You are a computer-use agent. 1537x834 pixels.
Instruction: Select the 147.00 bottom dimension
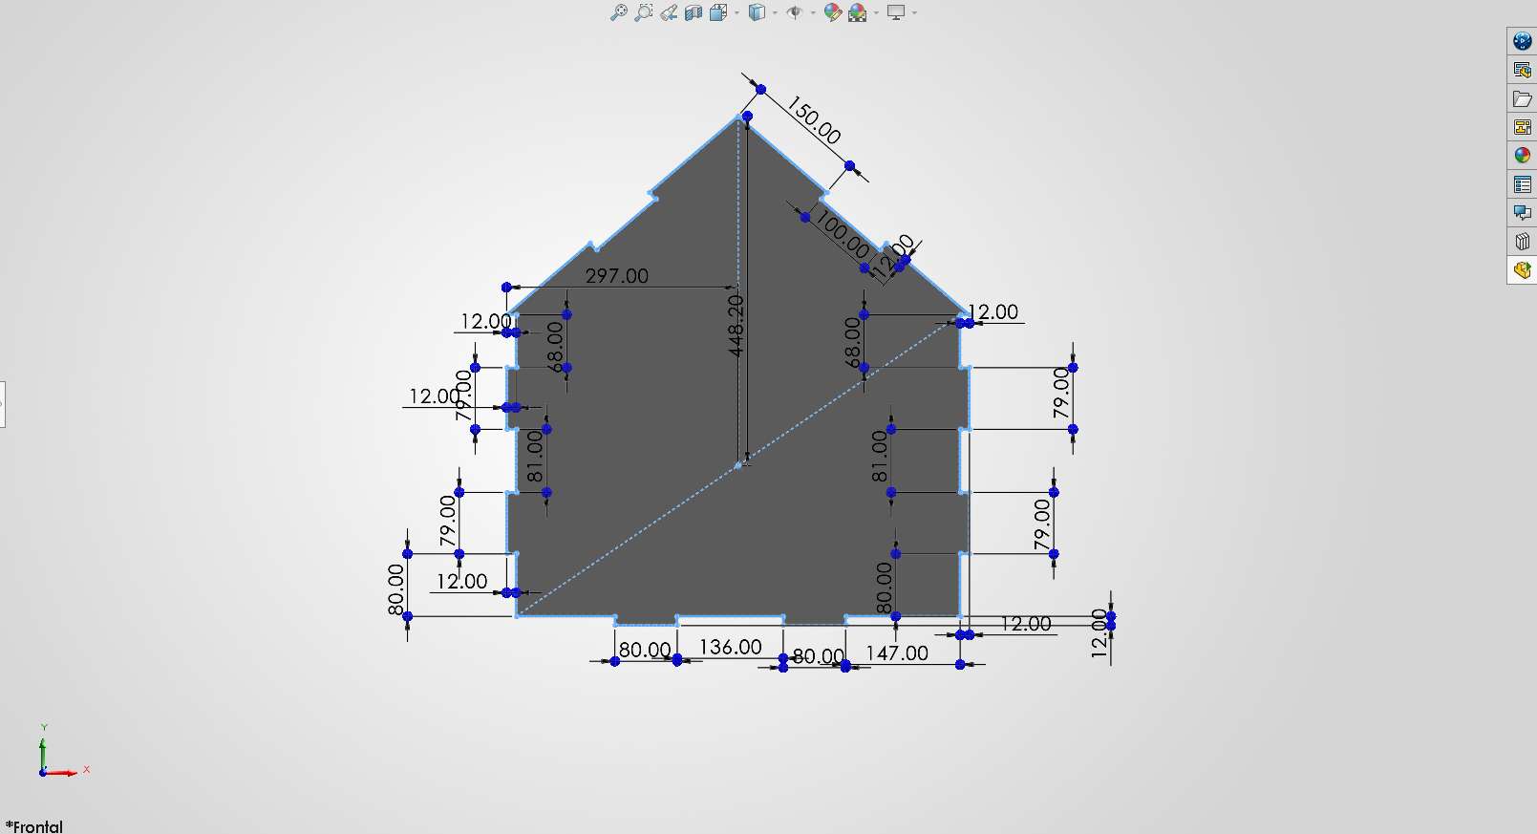tap(897, 652)
